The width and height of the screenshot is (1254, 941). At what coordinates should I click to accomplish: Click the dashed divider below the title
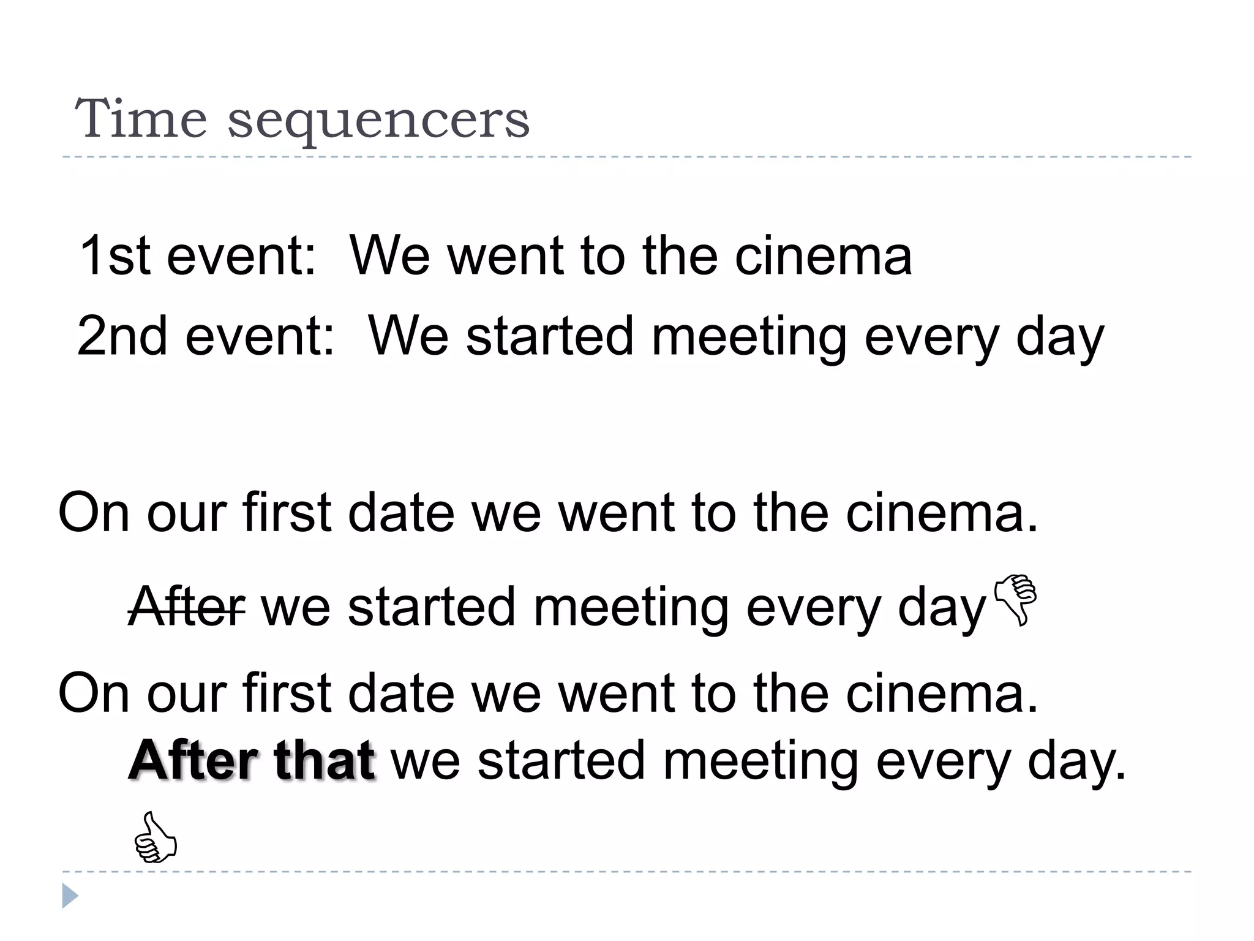pos(627,157)
